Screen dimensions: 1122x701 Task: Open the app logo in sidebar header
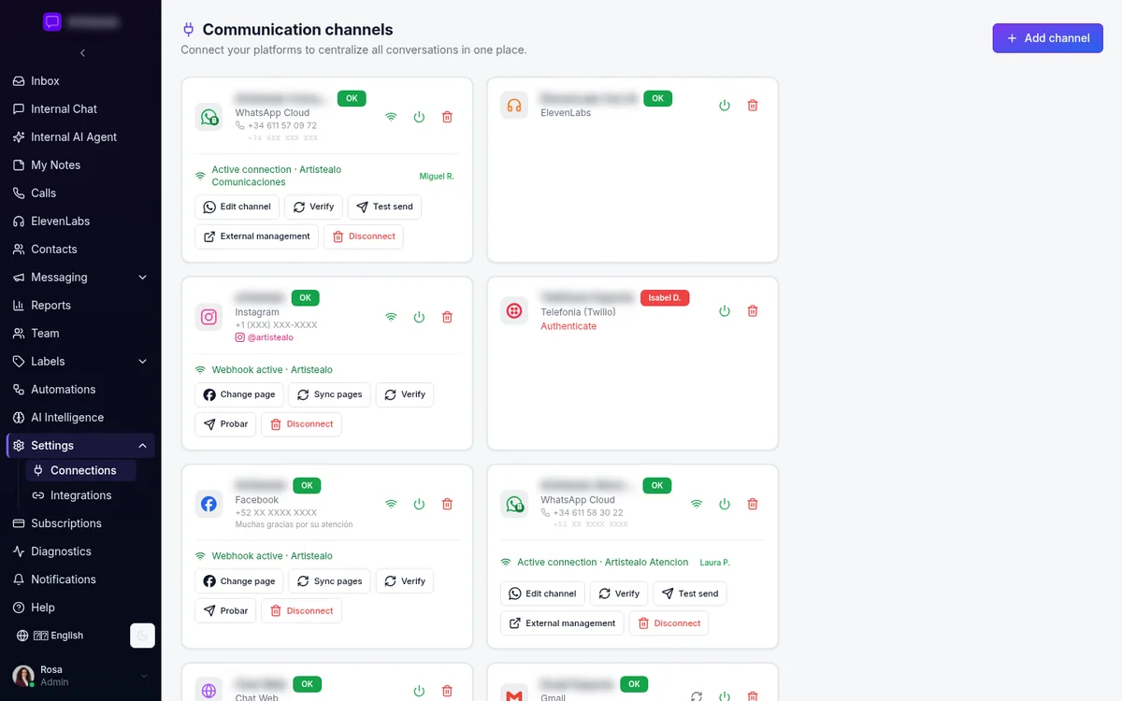click(52, 21)
